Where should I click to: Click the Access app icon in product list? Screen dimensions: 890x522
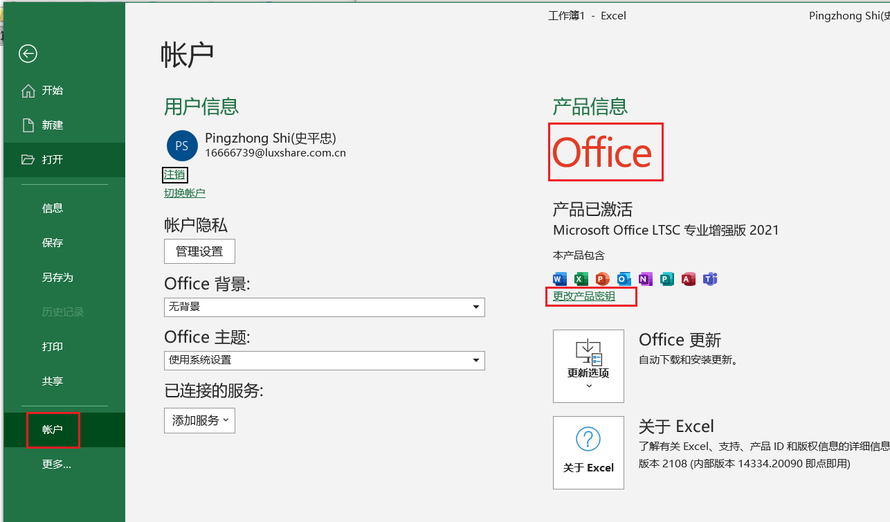(688, 279)
